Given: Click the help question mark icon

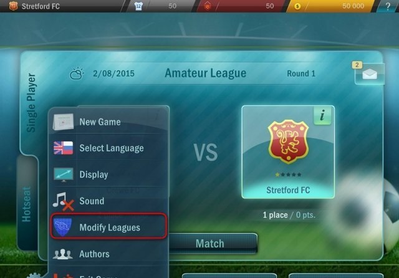Looking at the screenshot, I should tap(388, 6).
